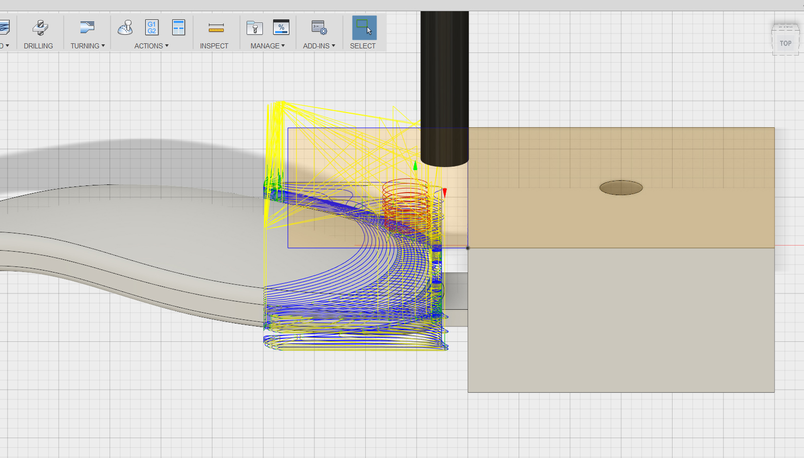The width and height of the screenshot is (804, 458).
Task: Start Simulate from the Actions group
Action: (x=125, y=28)
